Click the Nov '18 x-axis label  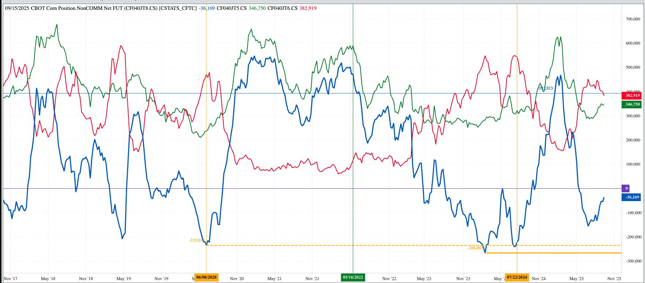pyautogui.click(x=86, y=279)
